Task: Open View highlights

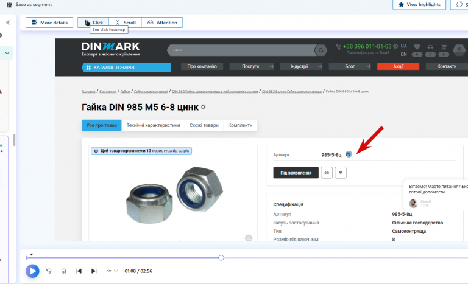Action: click(419, 4)
